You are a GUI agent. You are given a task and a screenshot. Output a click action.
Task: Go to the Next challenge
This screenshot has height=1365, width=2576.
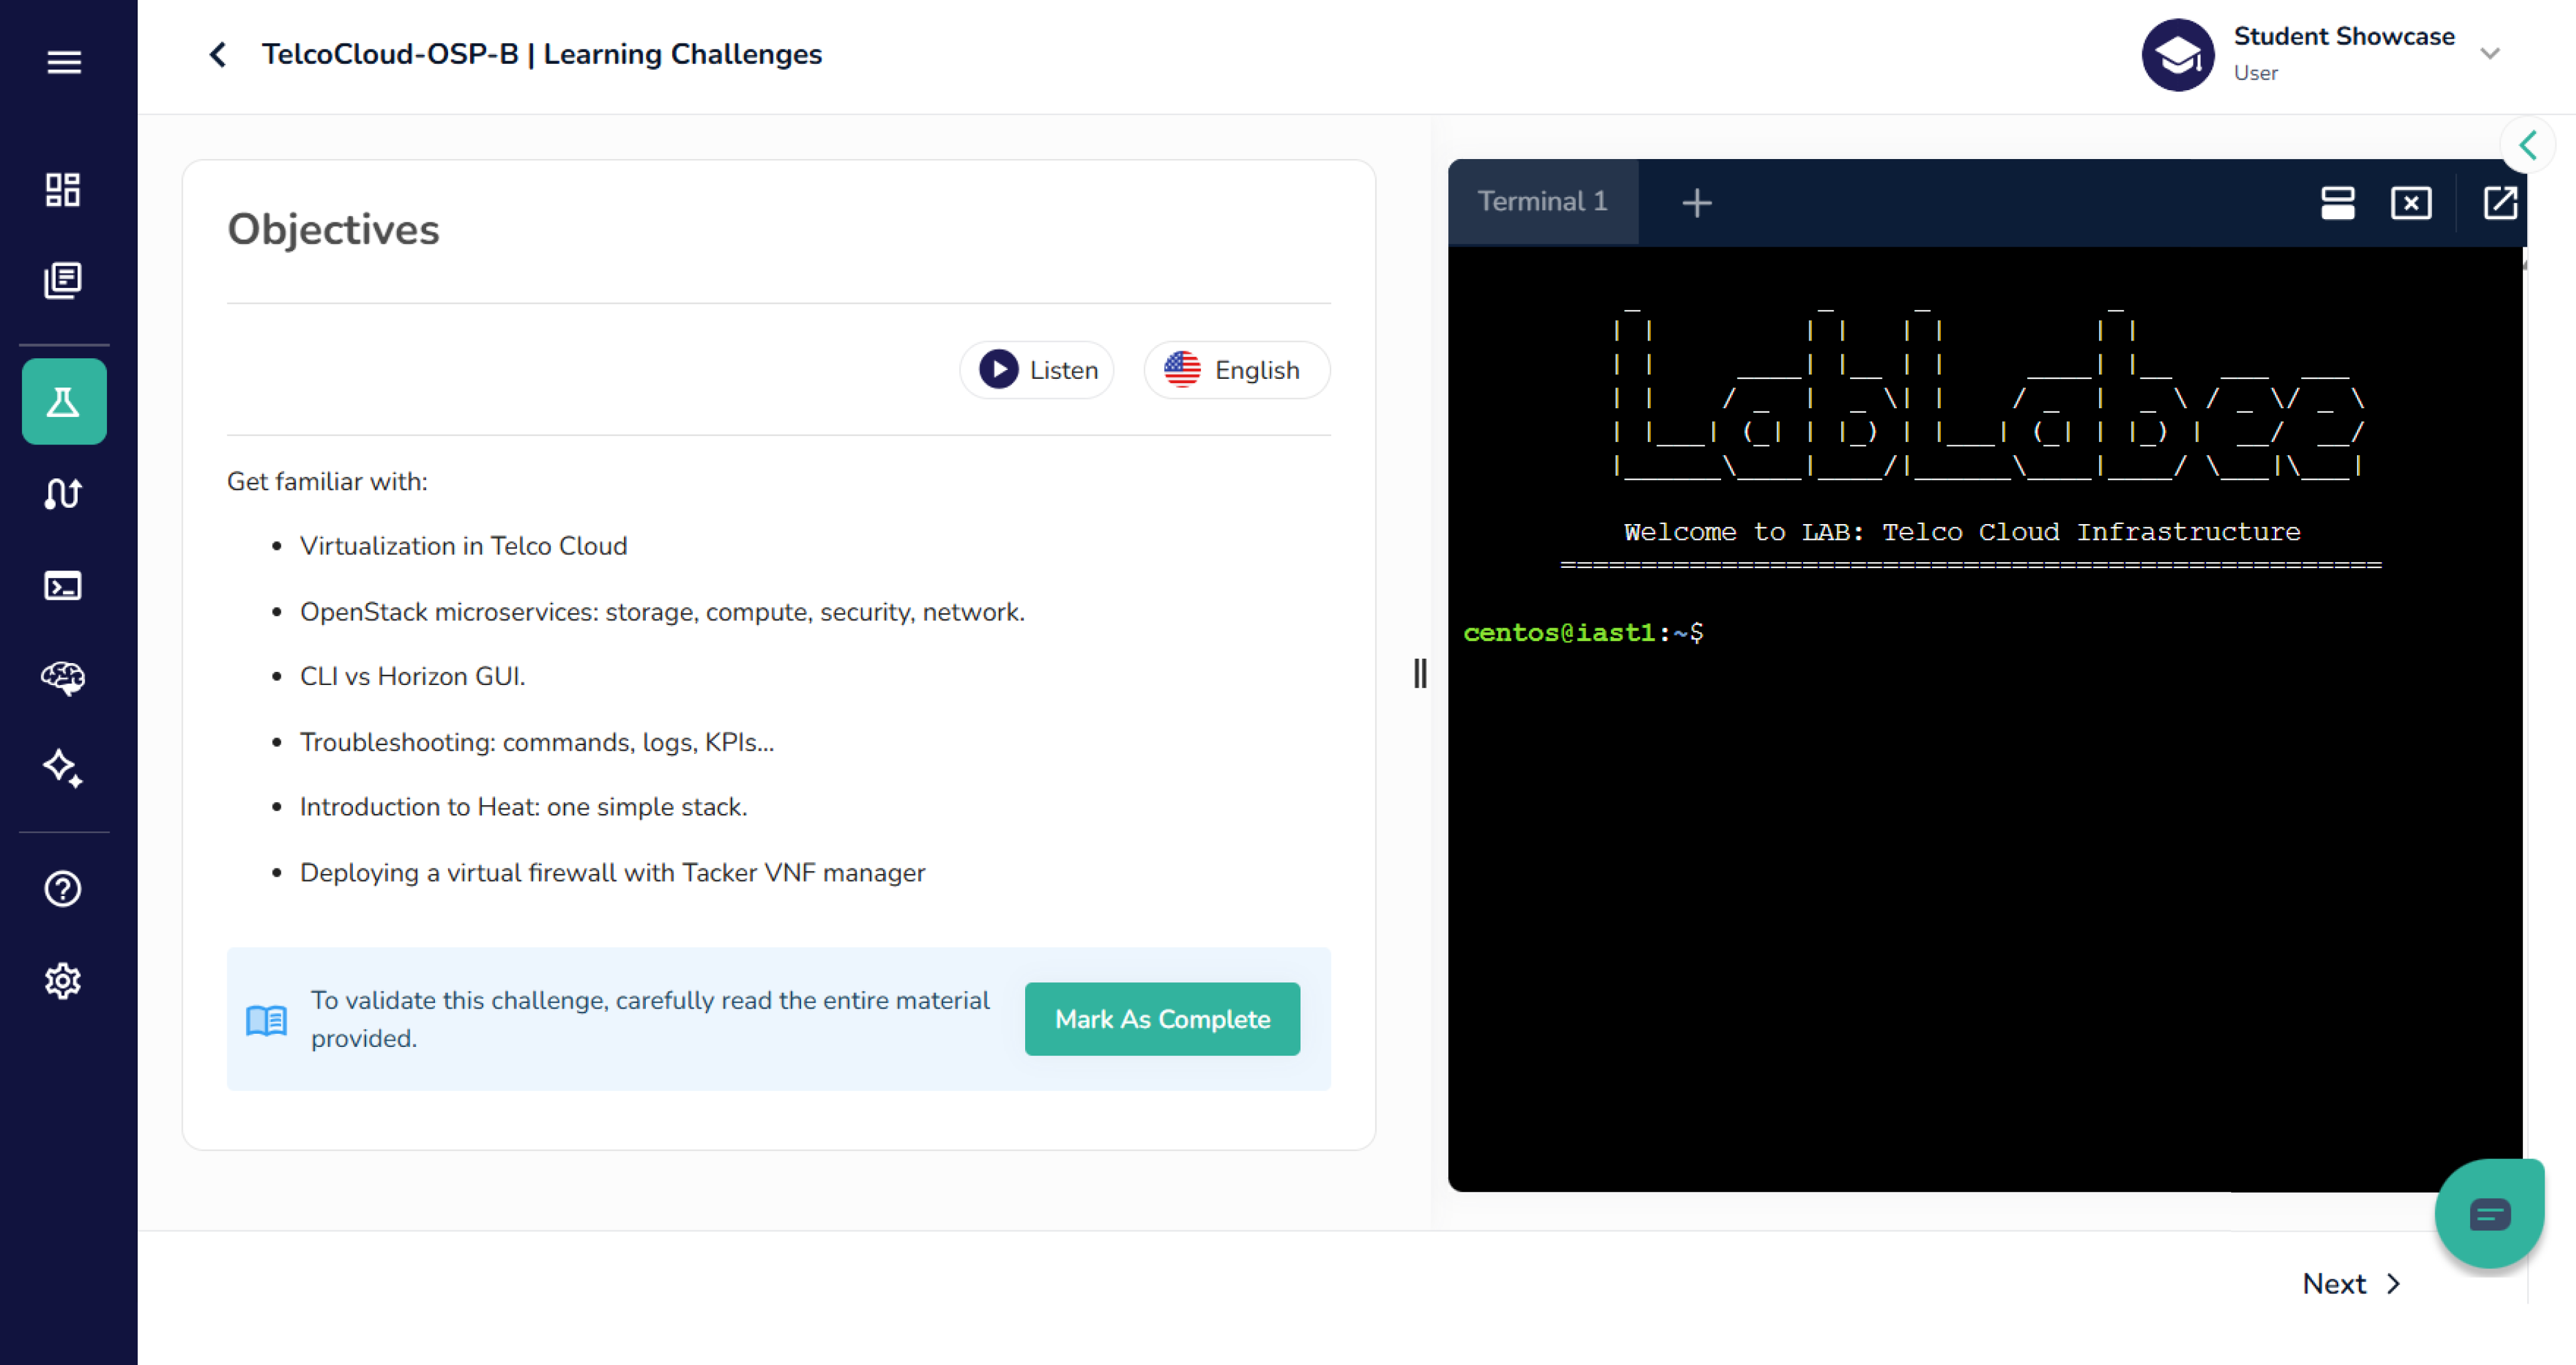point(2350,1283)
